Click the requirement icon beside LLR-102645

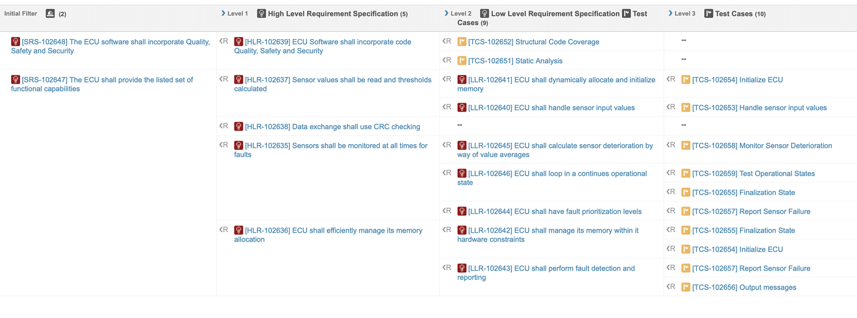462,146
